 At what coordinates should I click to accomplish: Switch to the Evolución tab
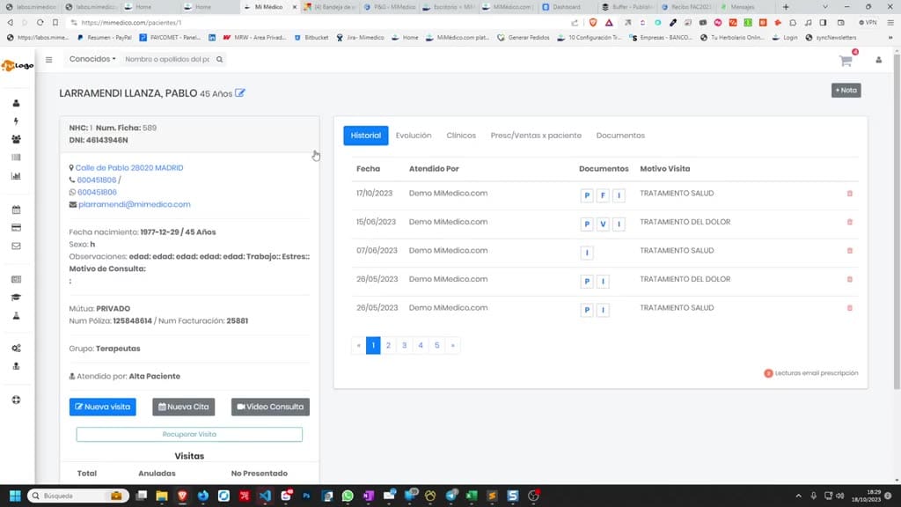click(x=414, y=136)
